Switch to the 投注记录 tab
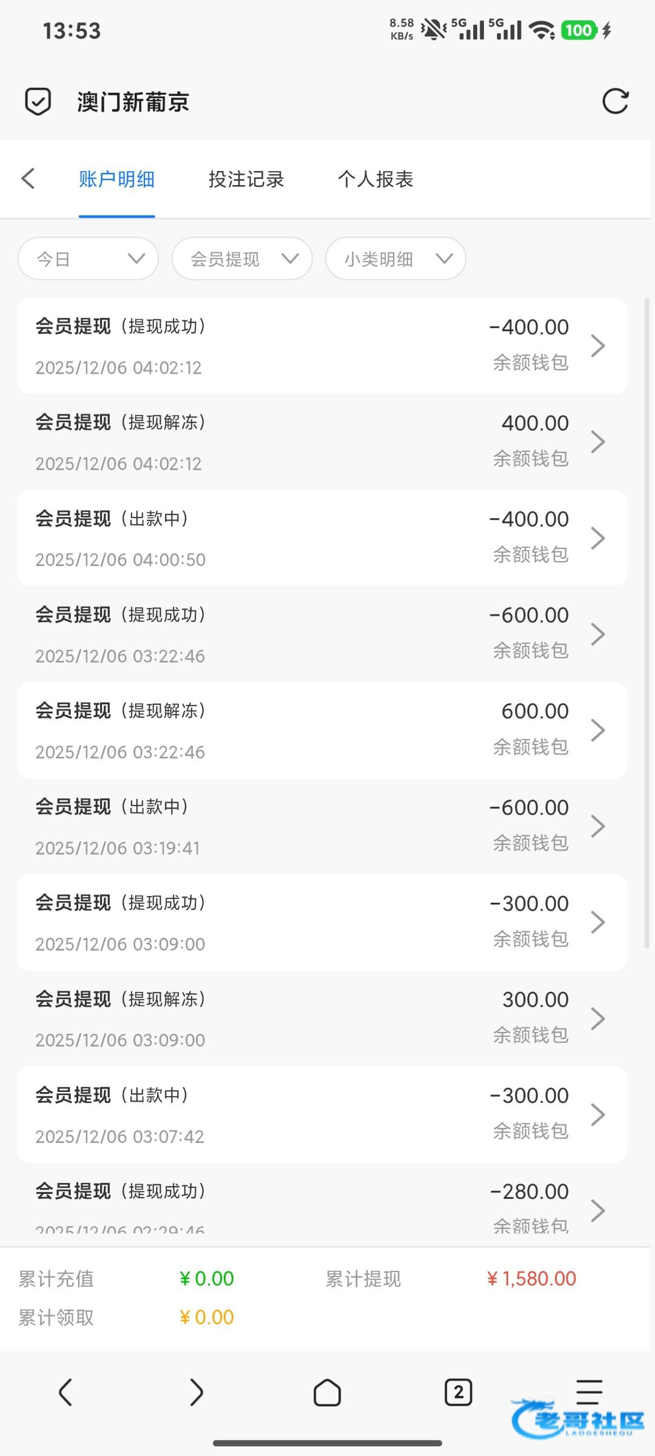The height and width of the screenshot is (1456, 655). [x=246, y=180]
